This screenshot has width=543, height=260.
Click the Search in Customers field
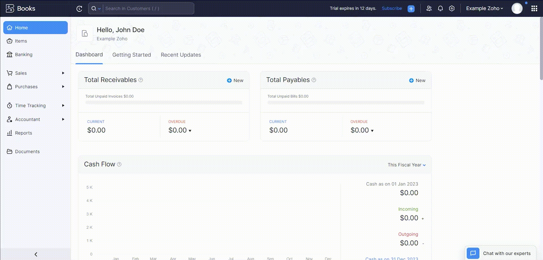tap(148, 8)
